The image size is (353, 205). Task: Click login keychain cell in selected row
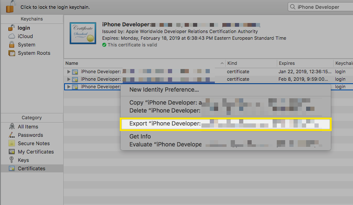point(340,87)
